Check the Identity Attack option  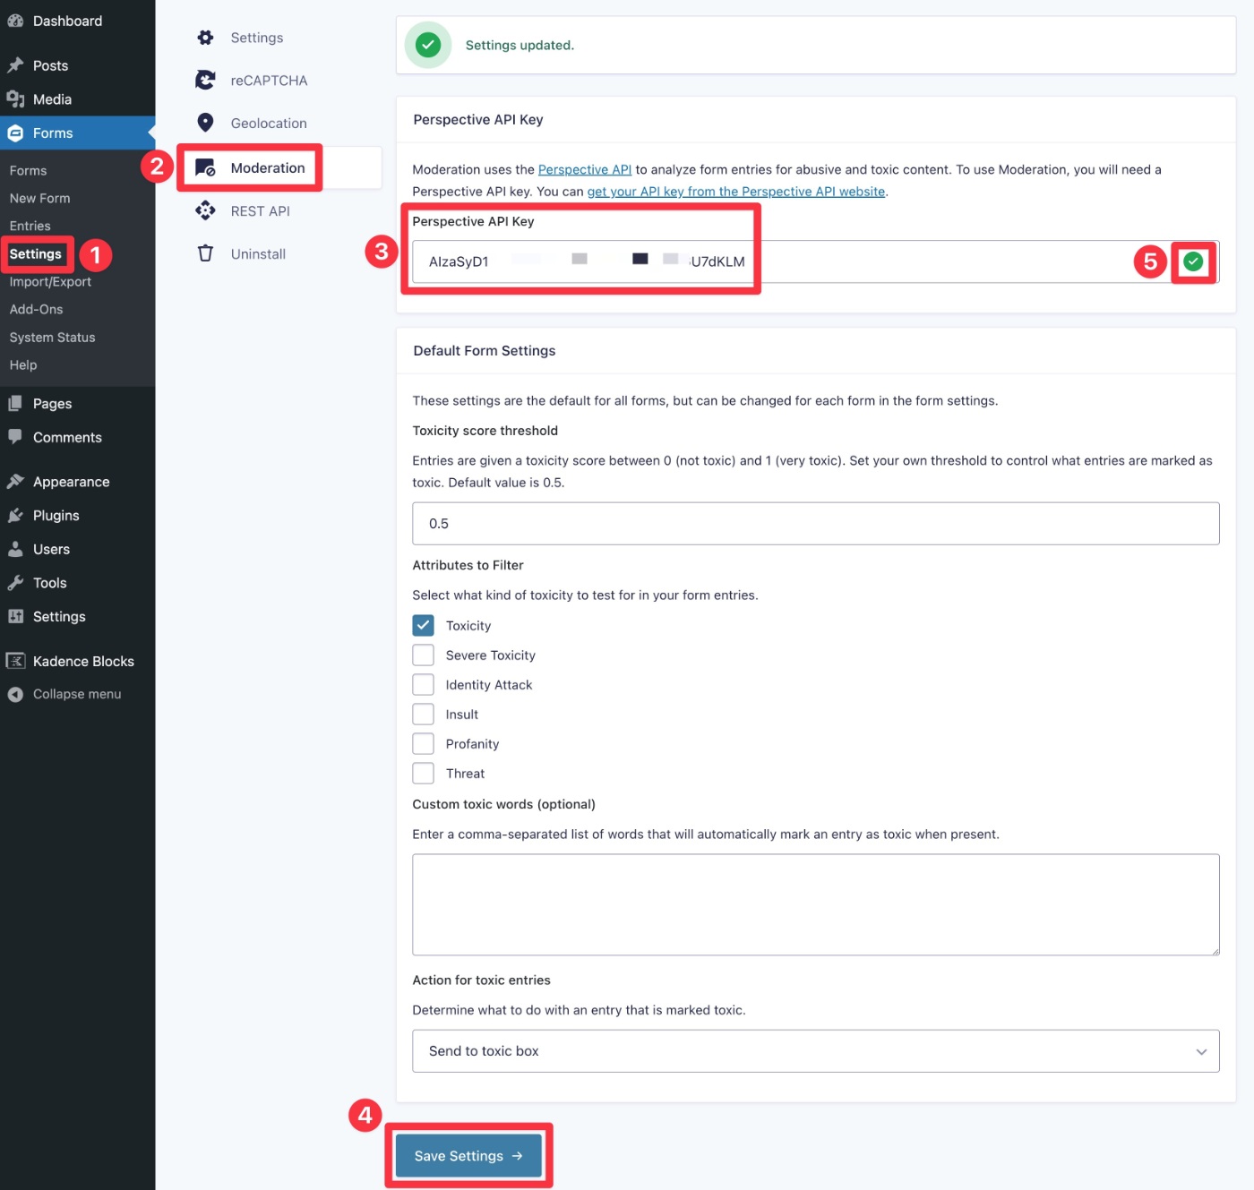(x=423, y=684)
